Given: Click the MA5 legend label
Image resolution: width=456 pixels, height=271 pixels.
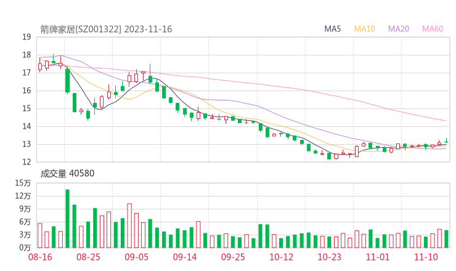Looking at the screenshot, I should pos(332,29).
